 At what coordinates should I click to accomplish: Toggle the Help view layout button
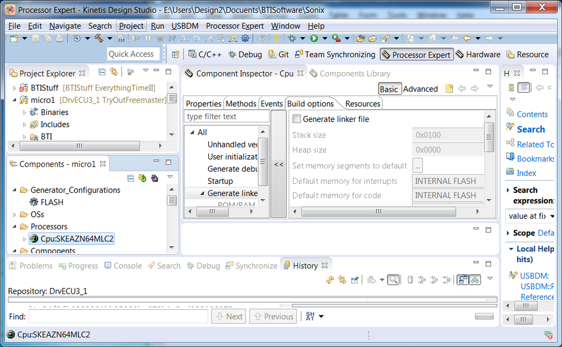point(524,88)
